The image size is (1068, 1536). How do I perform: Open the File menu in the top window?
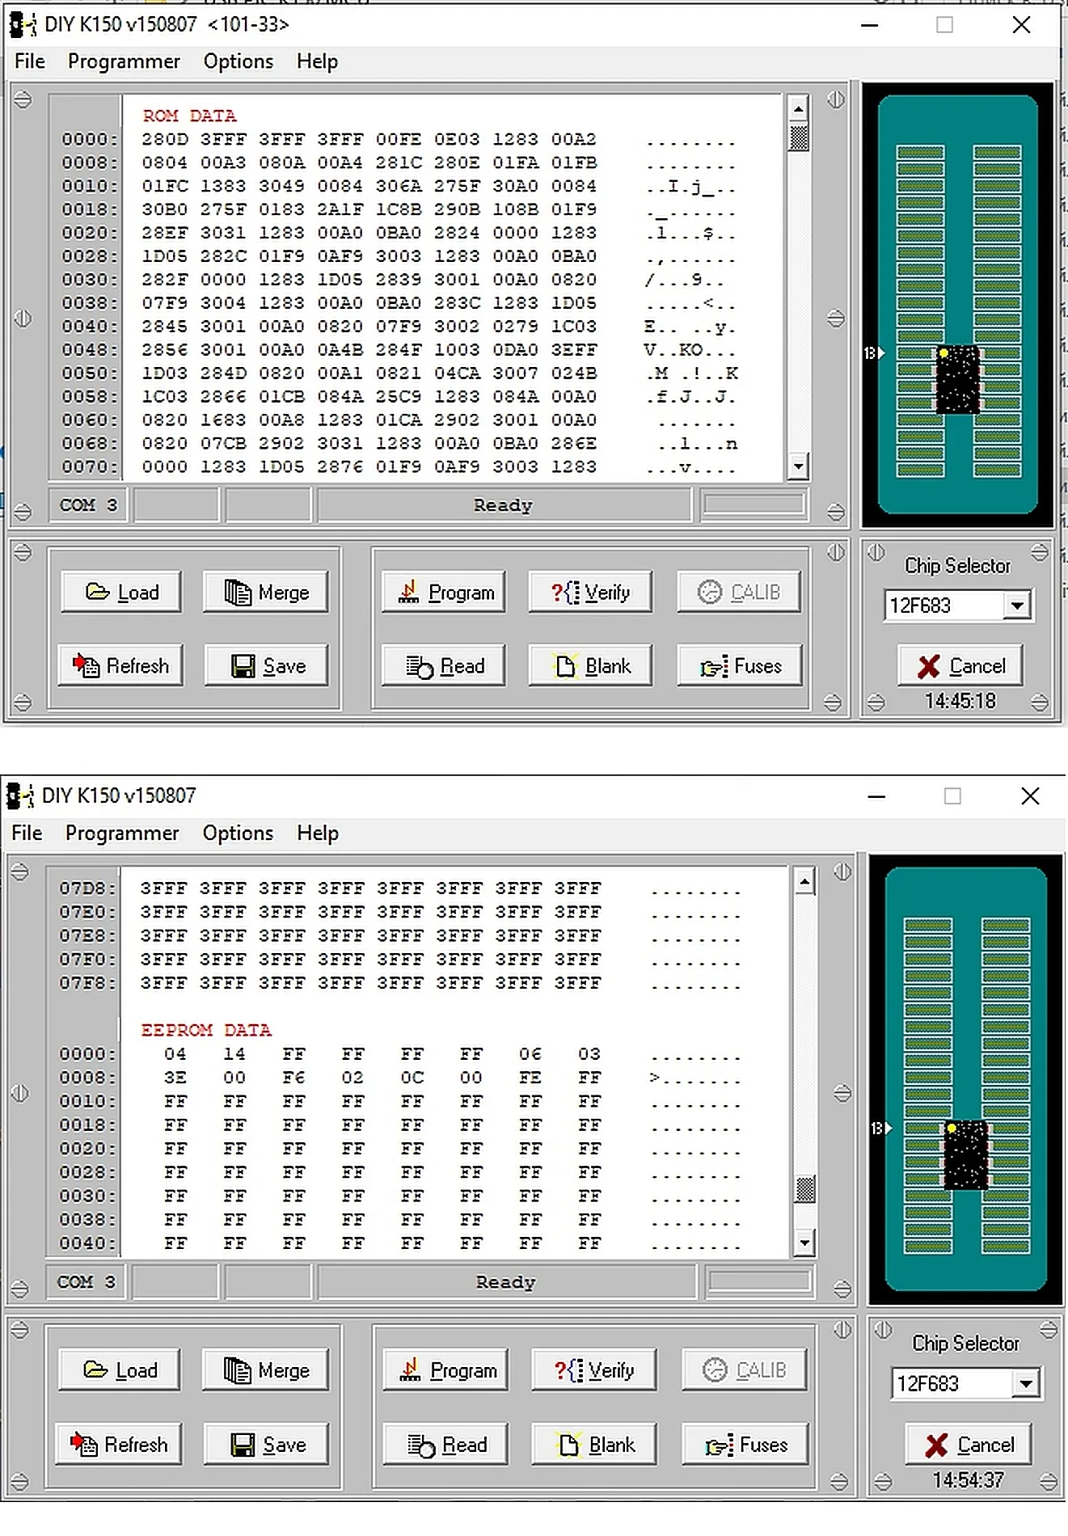point(30,61)
